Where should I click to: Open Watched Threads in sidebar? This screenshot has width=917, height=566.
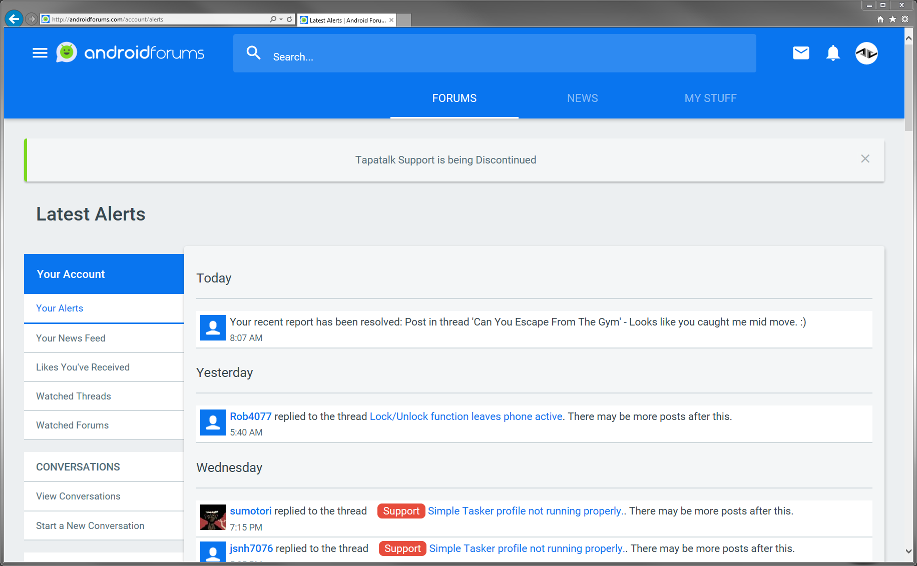click(x=74, y=396)
